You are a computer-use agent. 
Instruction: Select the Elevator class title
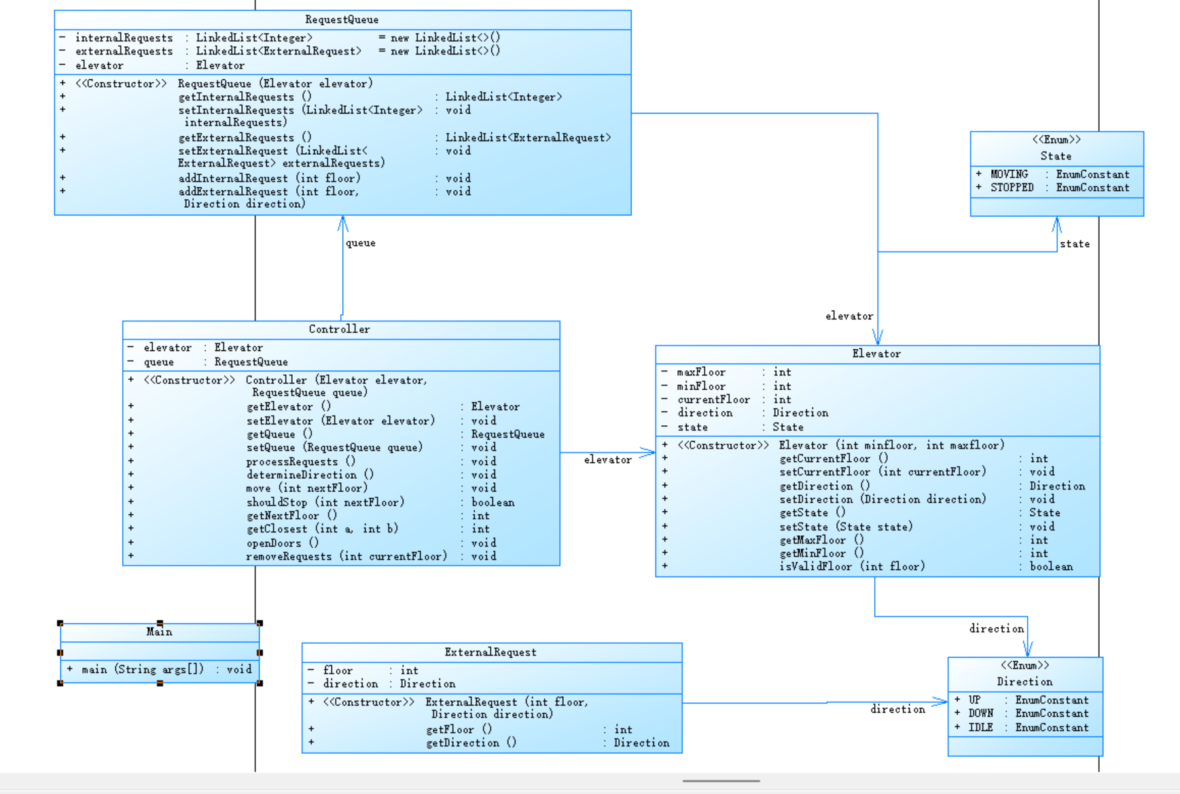pos(876,354)
